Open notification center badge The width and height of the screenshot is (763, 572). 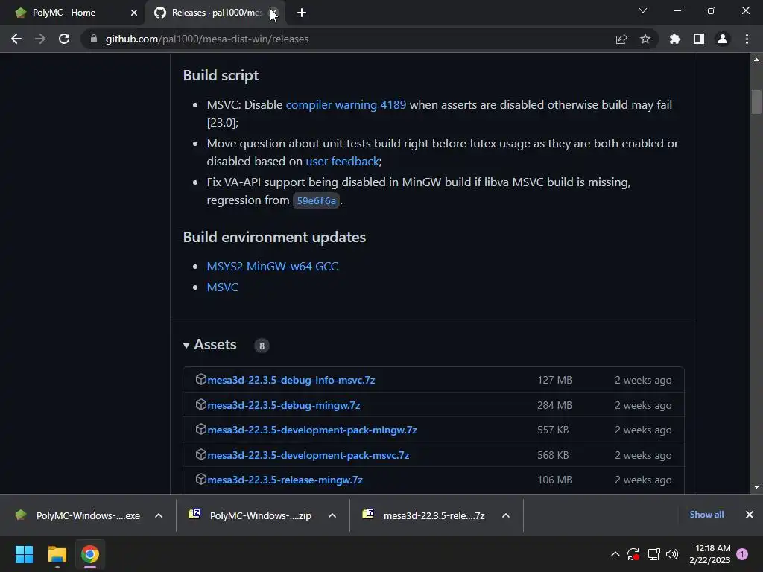pos(742,554)
